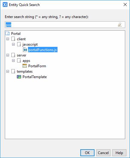Select the PortalForm entry
This screenshot has width=130, height=158.
tap(37, 66)
